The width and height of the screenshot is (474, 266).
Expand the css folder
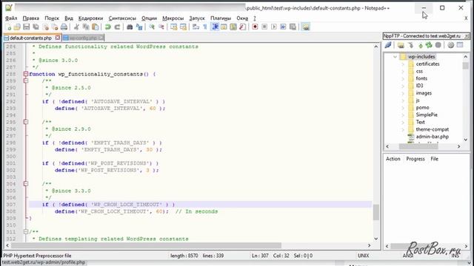pyautogui.click(x=403, y=71)
